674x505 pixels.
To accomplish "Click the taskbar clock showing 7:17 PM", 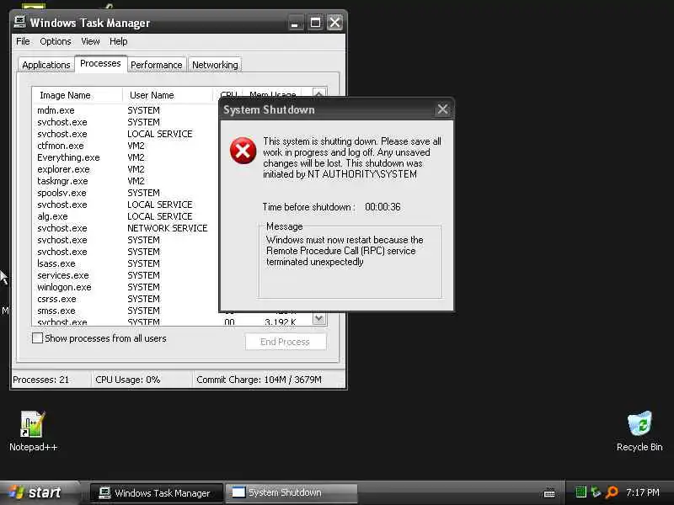I will [643, 492].
